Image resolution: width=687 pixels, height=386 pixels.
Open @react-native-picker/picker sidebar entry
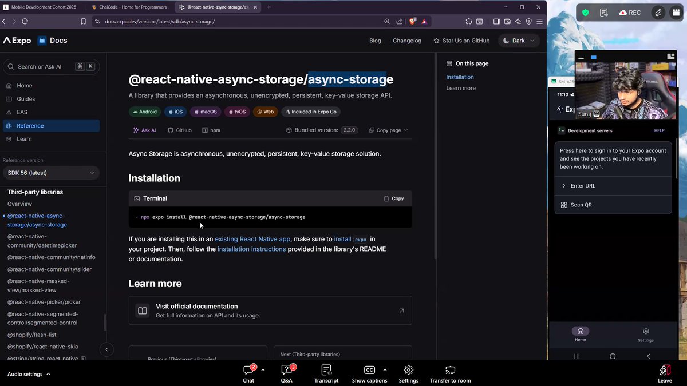44,302
